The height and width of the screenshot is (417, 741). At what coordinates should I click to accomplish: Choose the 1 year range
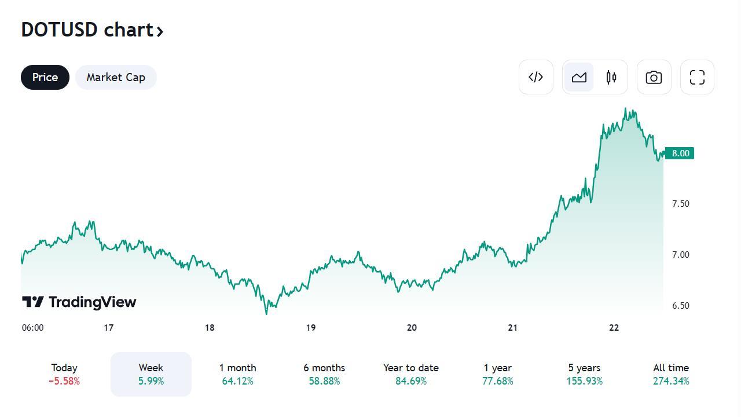tap(498, 374)
